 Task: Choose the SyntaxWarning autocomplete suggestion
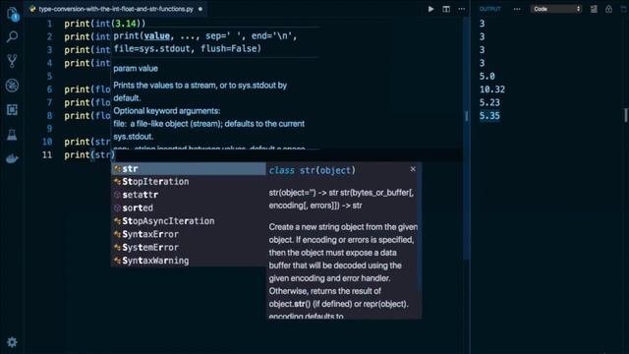coord(188,261)
